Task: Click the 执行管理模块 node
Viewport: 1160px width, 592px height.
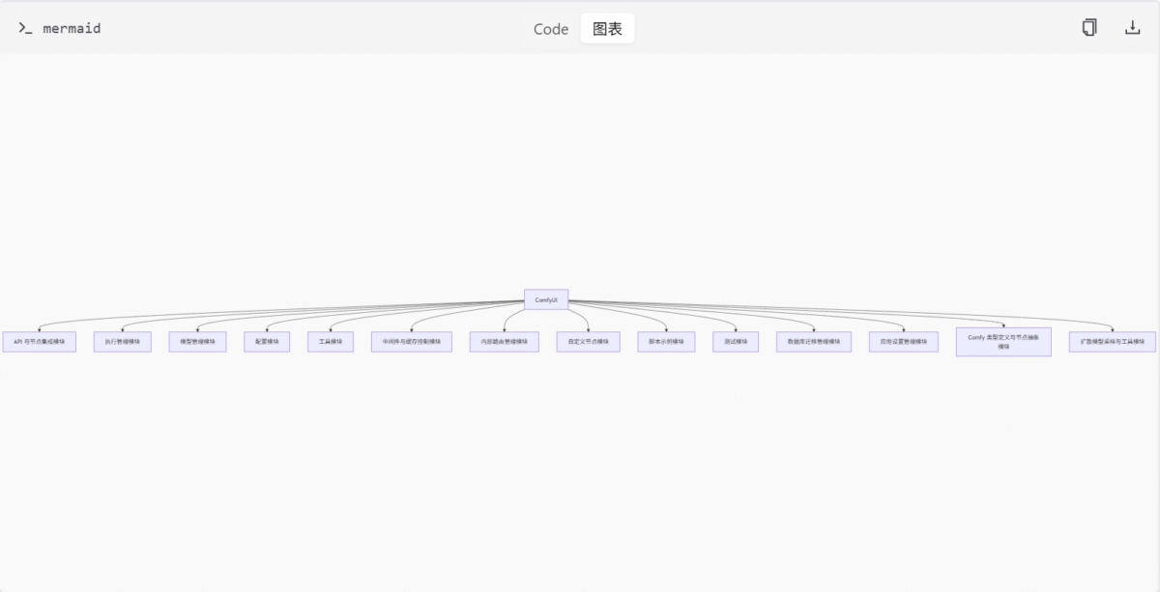Action: pyautogui.click(x=123, y=342)
